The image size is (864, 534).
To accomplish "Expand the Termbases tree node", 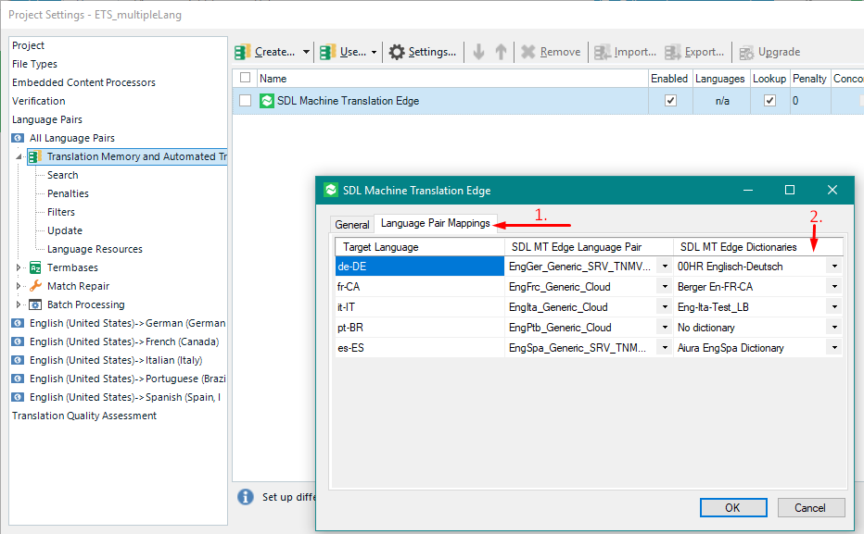I will point(19,267).
